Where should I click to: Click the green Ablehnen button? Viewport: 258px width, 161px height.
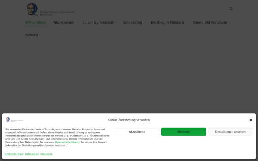tap(184, 132)
